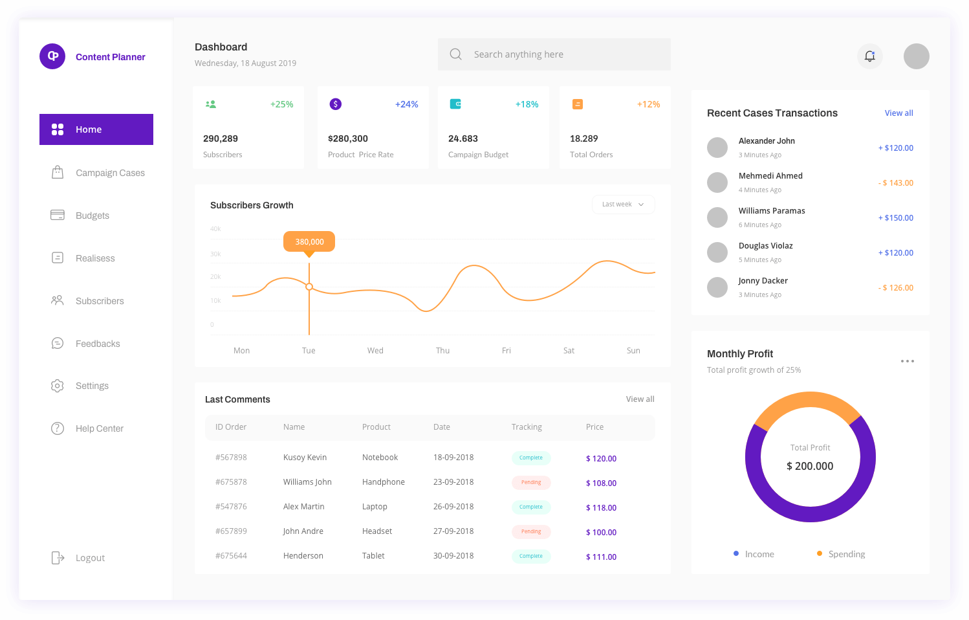
Task: Click the Search anything here field
Action: coord(554,54)
